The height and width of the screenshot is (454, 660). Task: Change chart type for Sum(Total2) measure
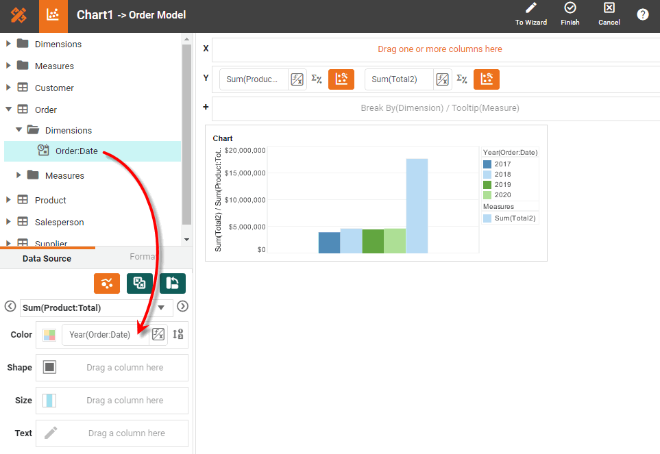(487, 79)
